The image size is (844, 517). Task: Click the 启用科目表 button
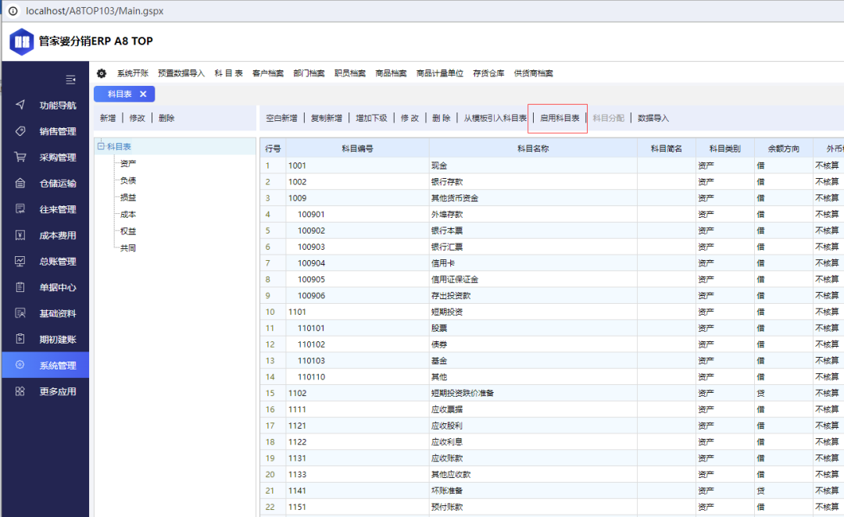coord(560,119)
